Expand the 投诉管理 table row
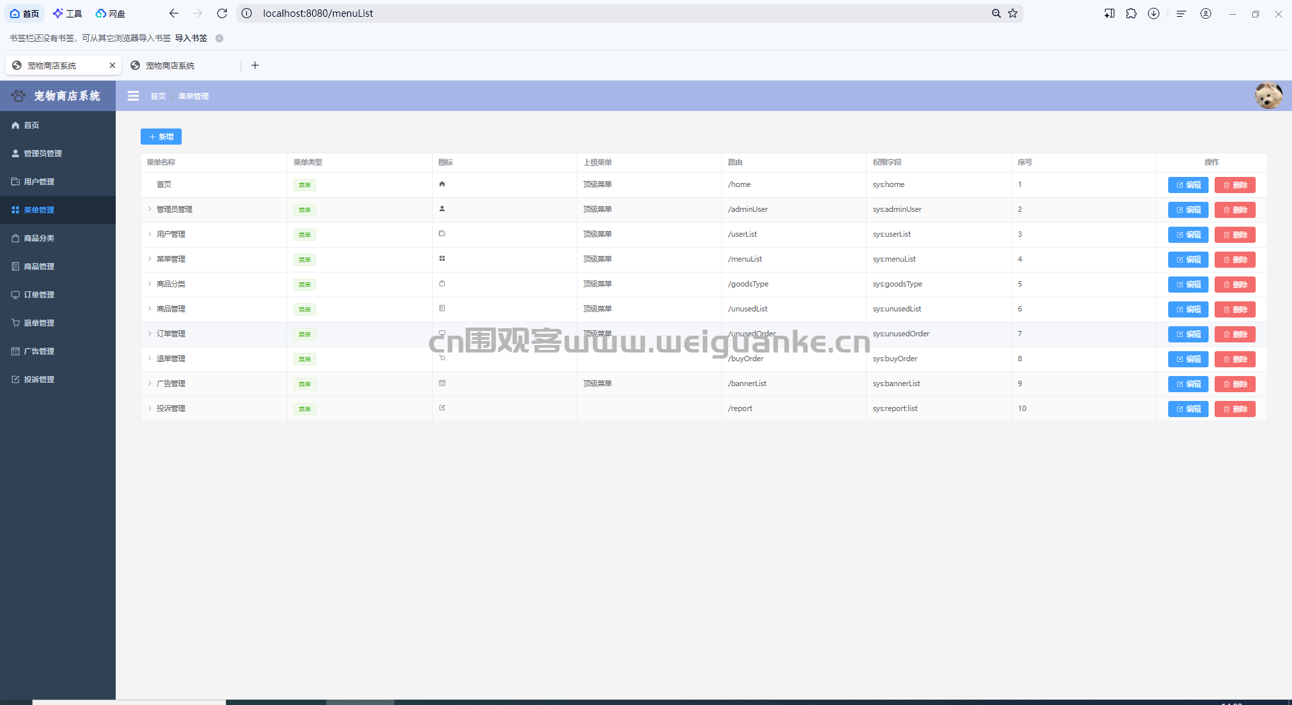The image size is (1292, 705). (x=149, y=408)
